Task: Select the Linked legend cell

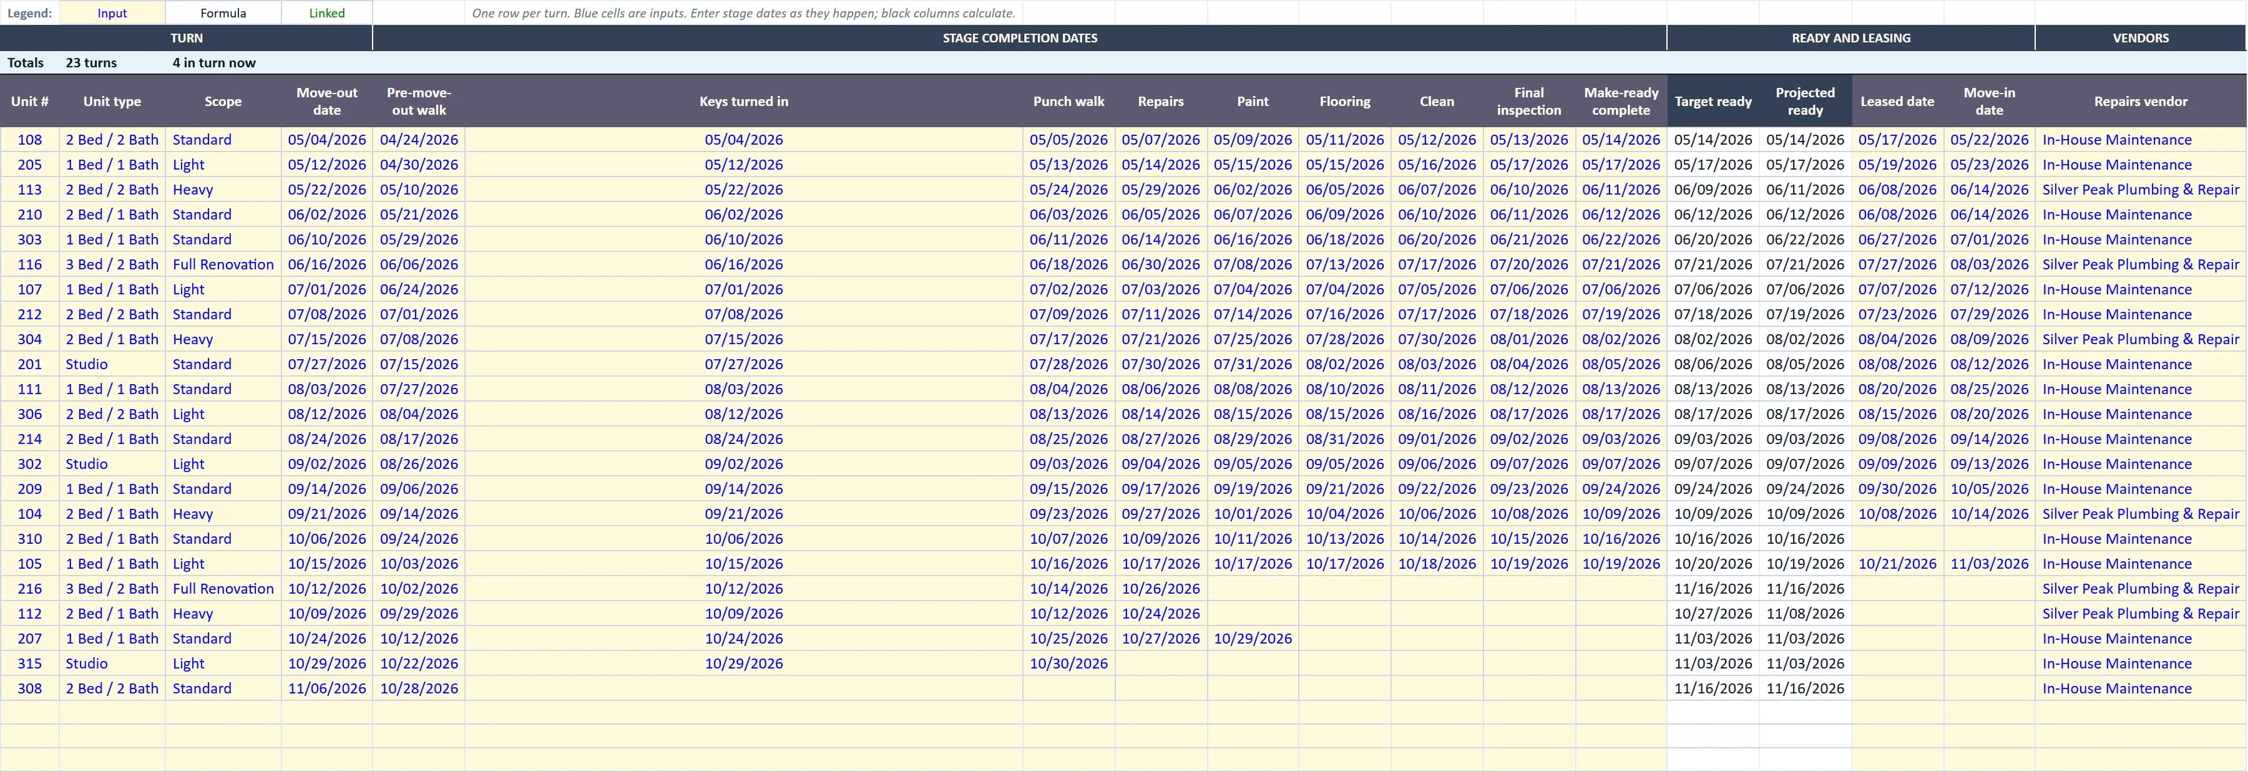Action: (327, 13)
